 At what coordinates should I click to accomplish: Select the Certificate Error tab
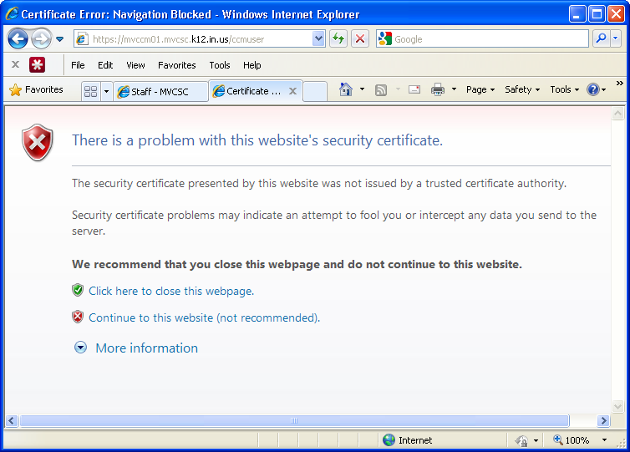(254, 91)
